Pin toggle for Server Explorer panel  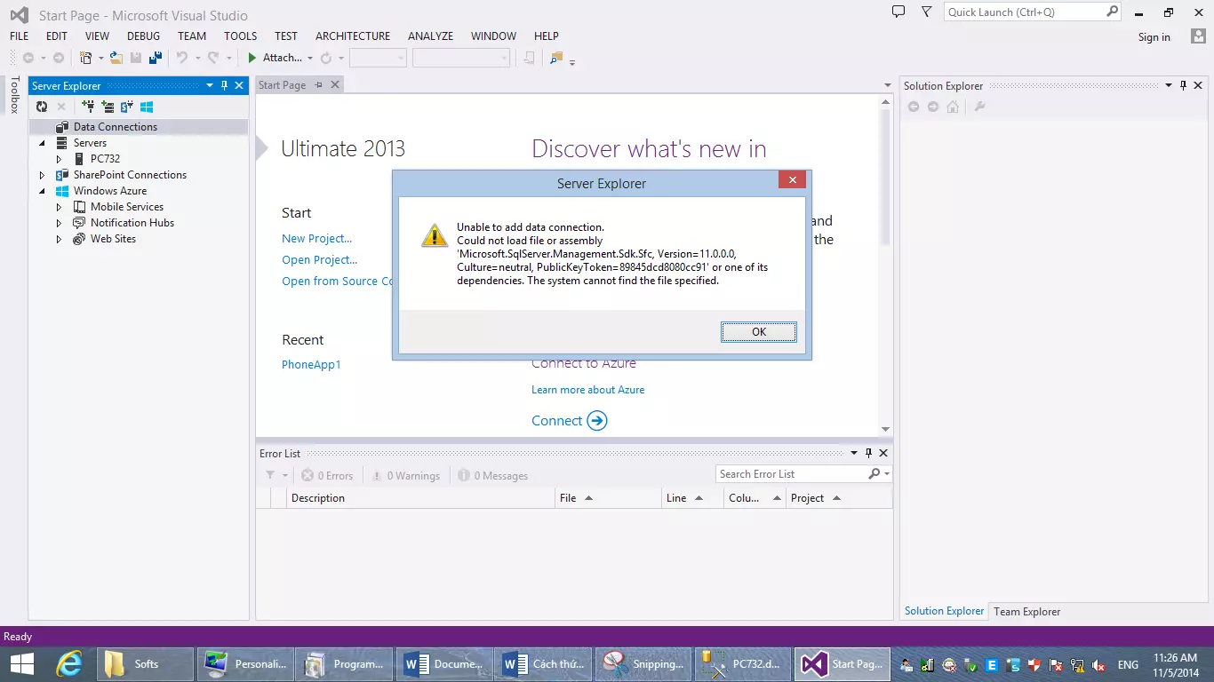tap(225, 85)
